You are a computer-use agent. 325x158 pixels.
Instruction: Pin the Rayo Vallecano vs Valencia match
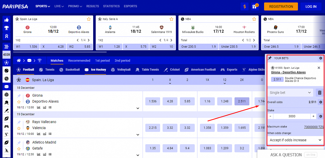tap(19, 122)
